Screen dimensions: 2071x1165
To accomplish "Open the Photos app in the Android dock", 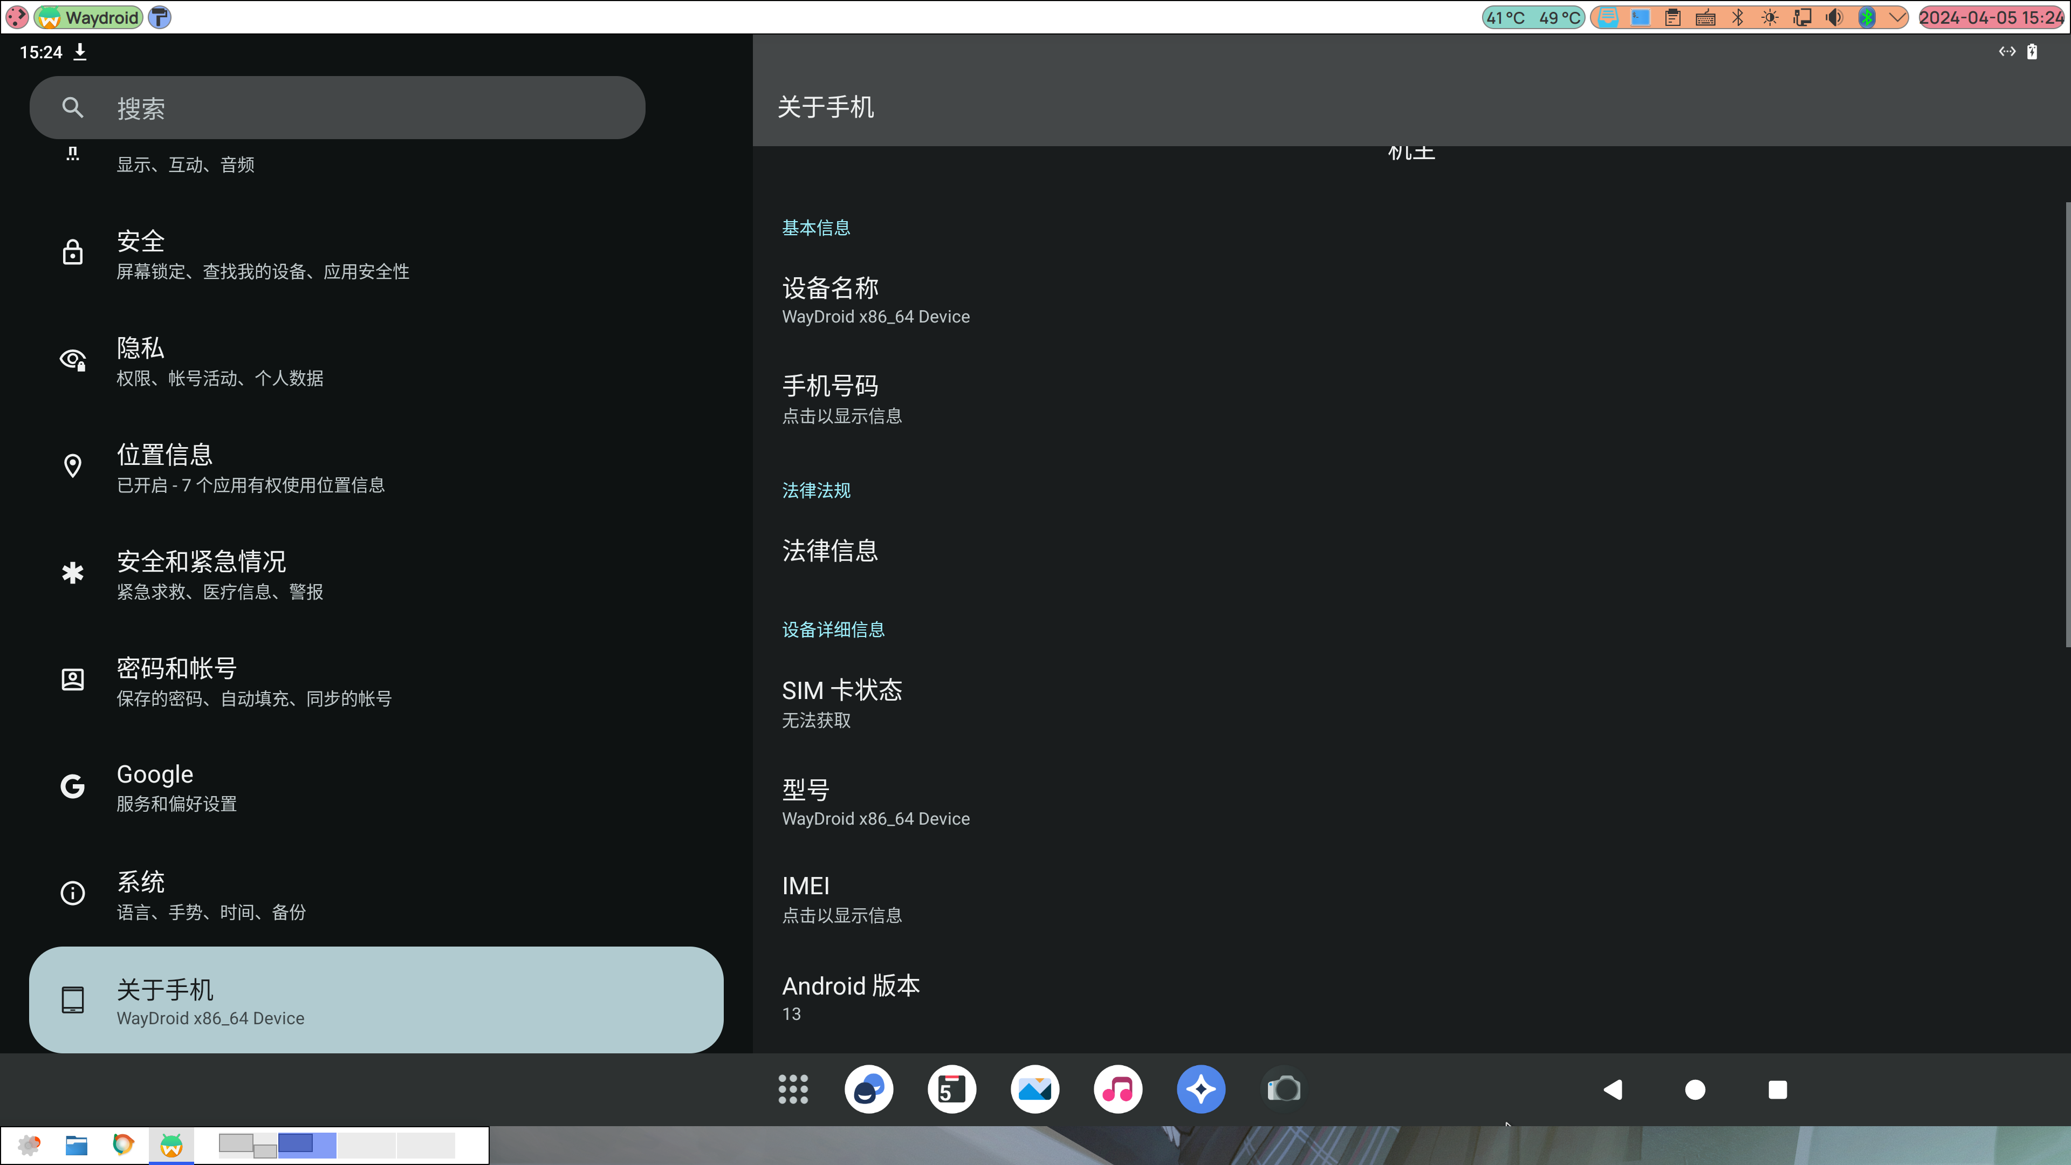I will point(1035,1088).
